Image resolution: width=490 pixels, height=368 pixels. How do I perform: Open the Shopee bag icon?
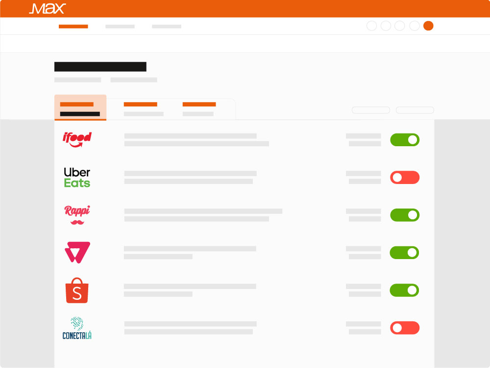(77, 290)
